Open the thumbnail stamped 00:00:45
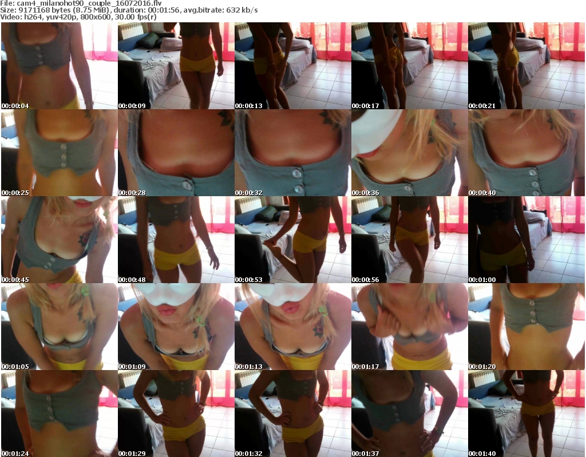Screen dimensions: 586x457 click(x=60, y=240)
